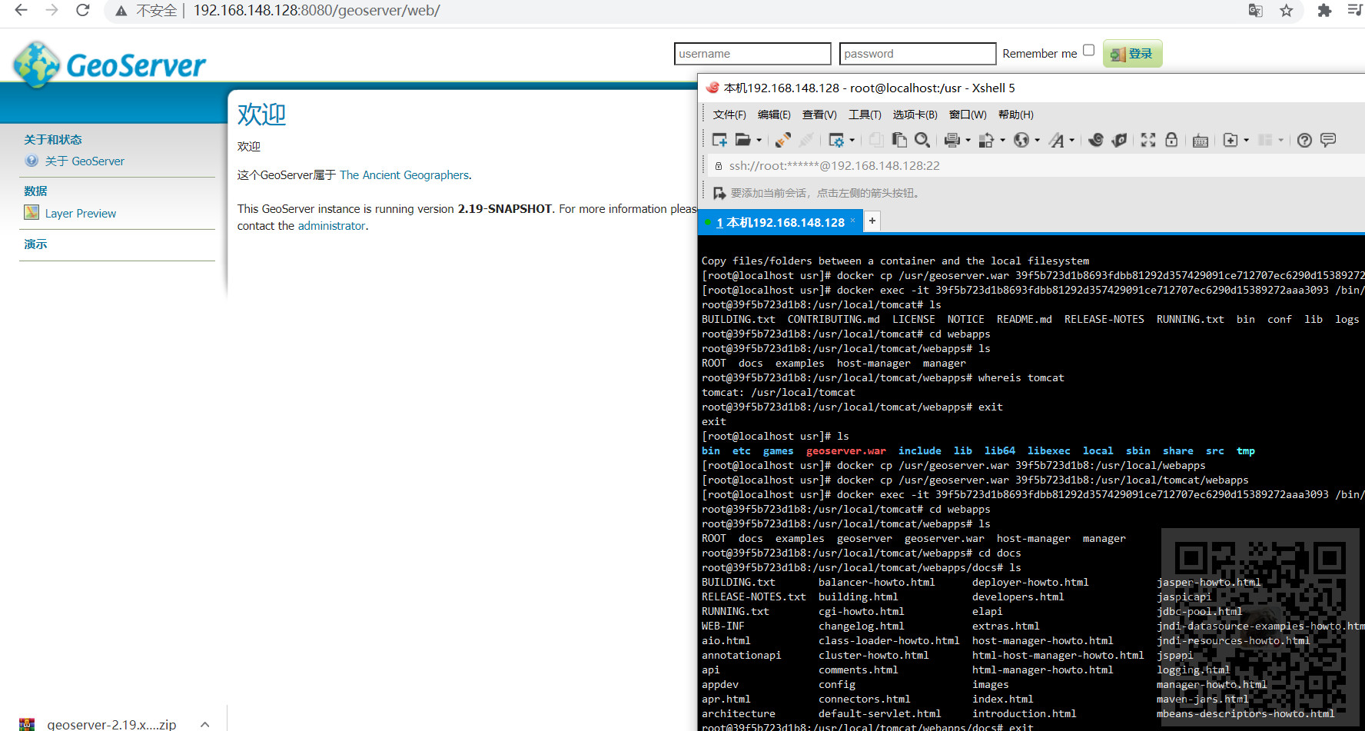1365x731 pixels.
Task: Click the Paste clipboard icon in Xshell
Action: (899, 140)
